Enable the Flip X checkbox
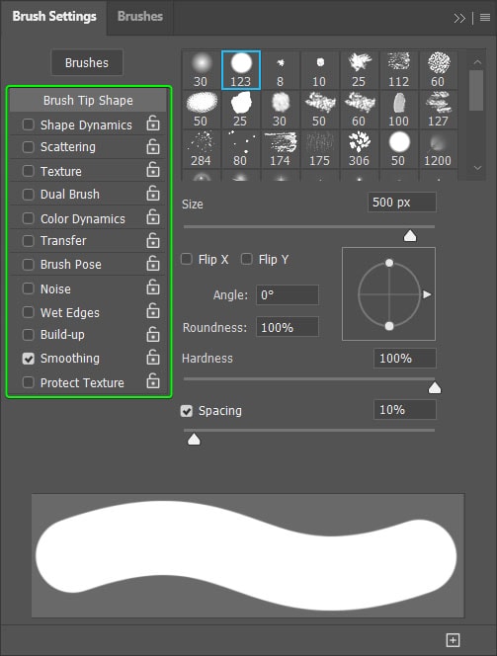The image size is (497, 656). point(187,259)
